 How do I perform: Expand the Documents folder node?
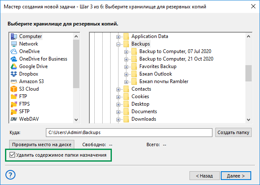[x=118, y=112]
